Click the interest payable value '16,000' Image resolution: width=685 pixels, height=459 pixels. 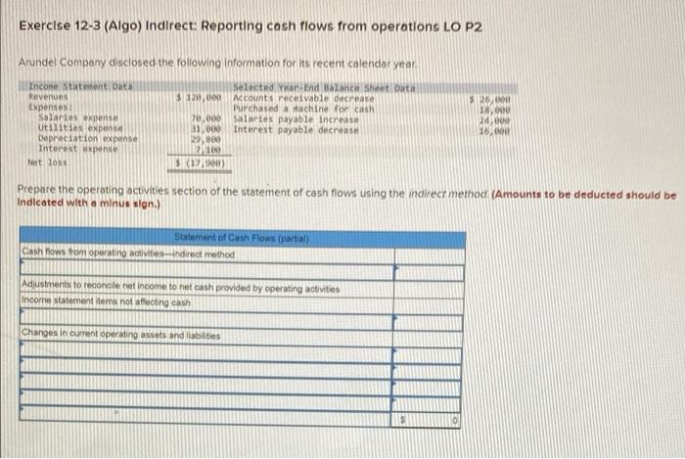pos(494,131)
